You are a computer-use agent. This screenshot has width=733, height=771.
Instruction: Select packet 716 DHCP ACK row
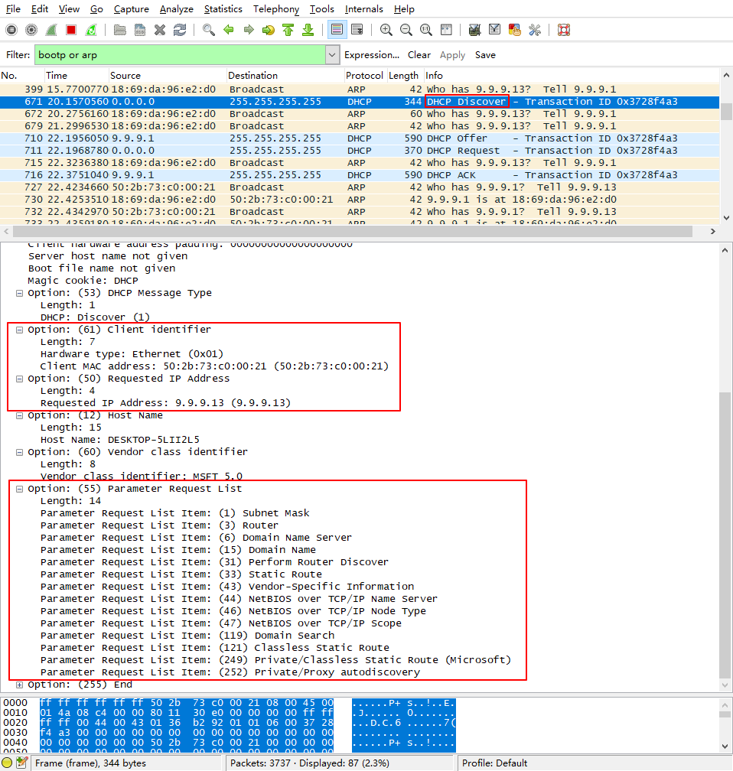[x=360, y=175]
